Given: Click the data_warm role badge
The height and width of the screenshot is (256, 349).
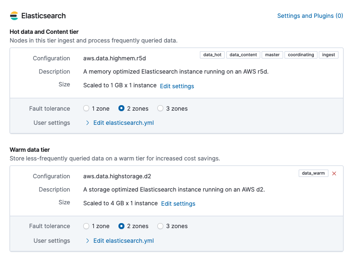Looking at the screenshot, I should (313, 173).
